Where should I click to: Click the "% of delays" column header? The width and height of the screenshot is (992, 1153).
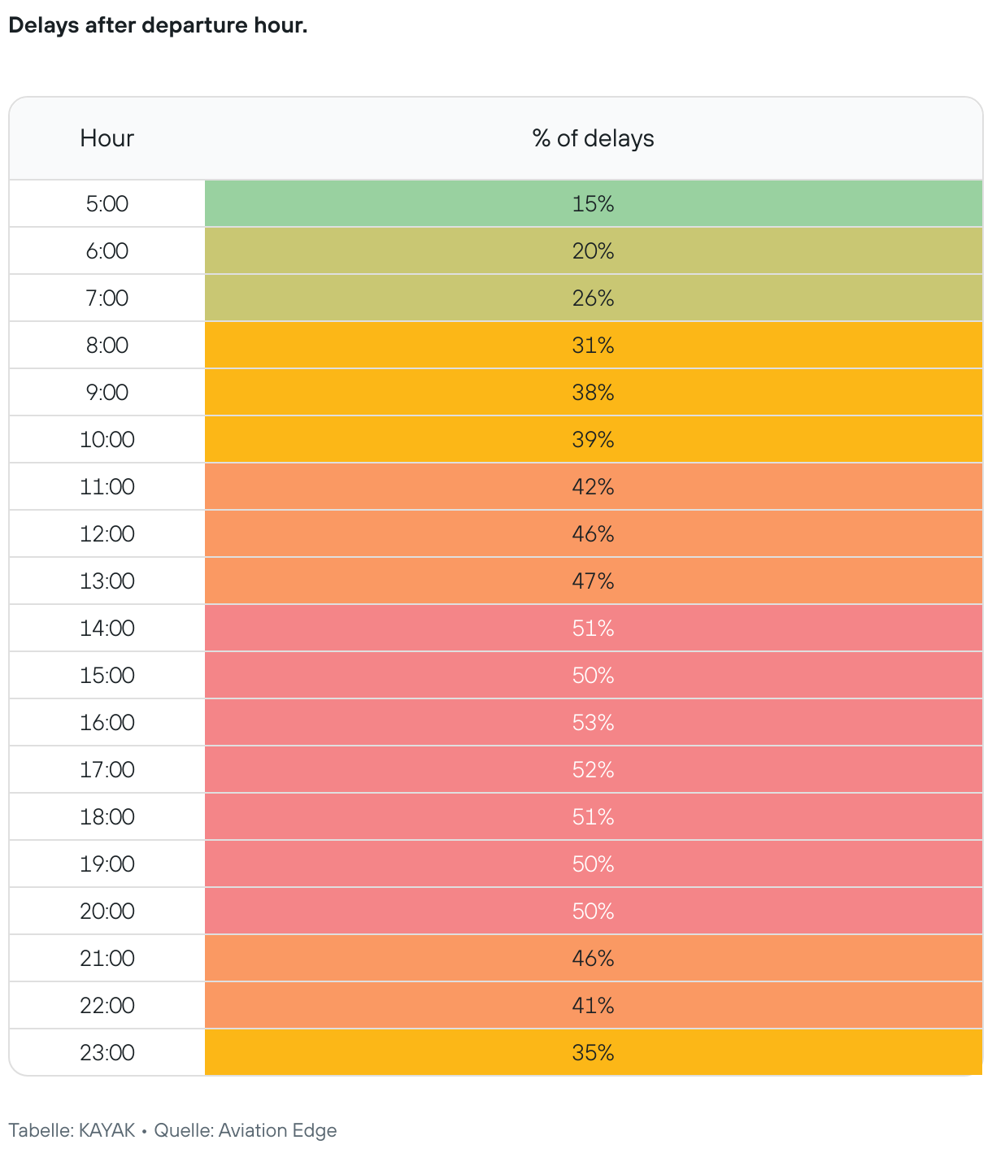(x=593, y=138)
